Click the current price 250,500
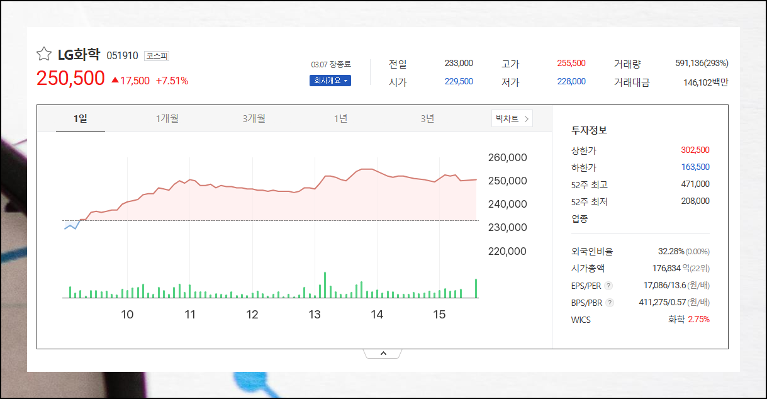767x399 pixels. tap(70, 78)
